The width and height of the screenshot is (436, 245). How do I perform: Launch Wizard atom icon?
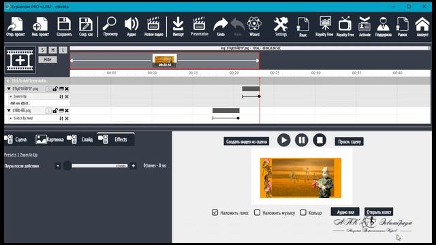click(x=254, y=27)
